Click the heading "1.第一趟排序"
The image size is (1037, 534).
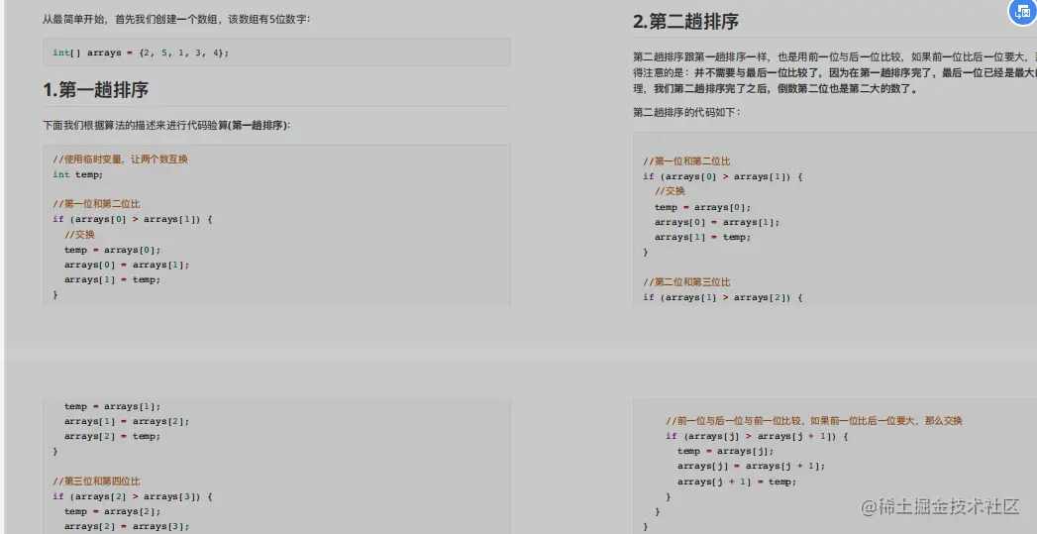(95, 90)
